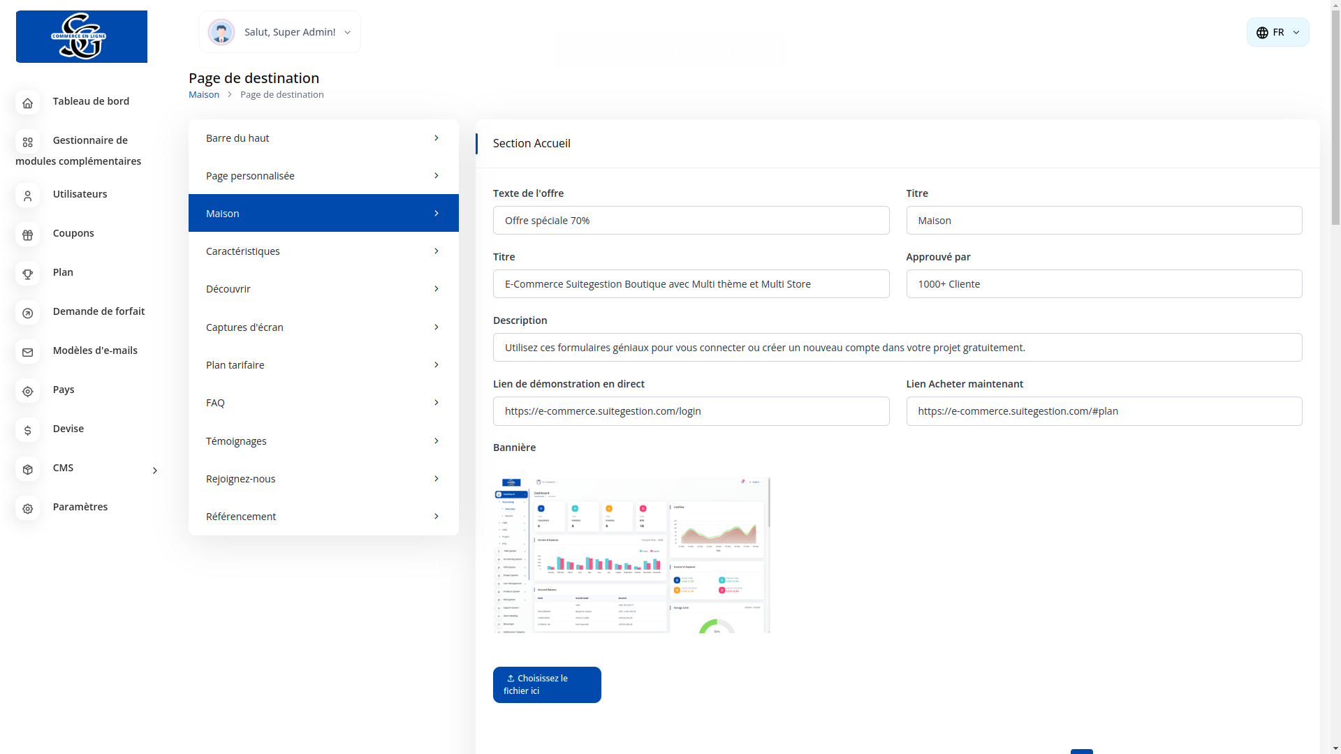Click the banner dashboard preview image
The height and width of the screenshot is (754, 1341).
point(631,555)
